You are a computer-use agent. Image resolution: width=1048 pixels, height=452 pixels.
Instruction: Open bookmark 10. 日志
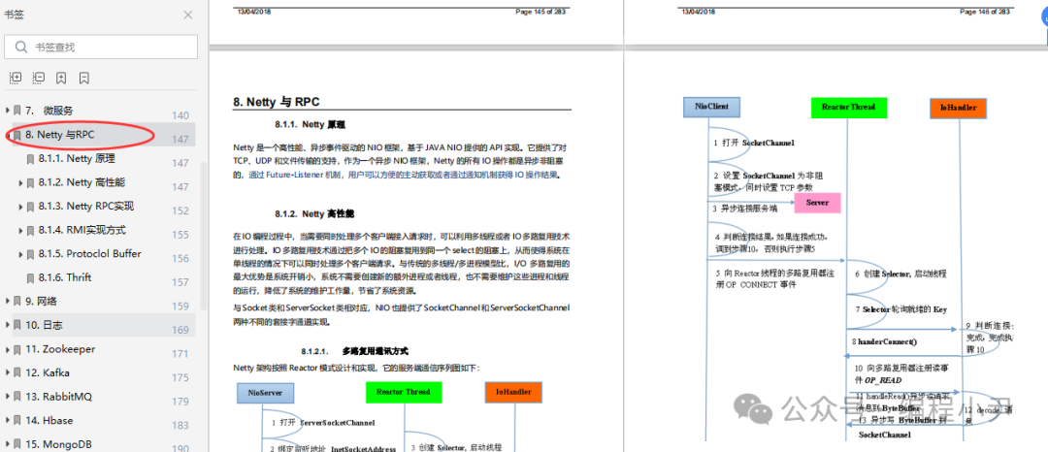point(44,325)
